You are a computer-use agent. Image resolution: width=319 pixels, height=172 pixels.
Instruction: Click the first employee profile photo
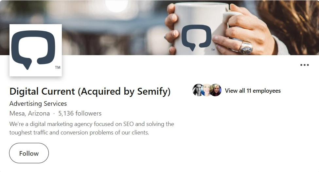pos(198,90)
